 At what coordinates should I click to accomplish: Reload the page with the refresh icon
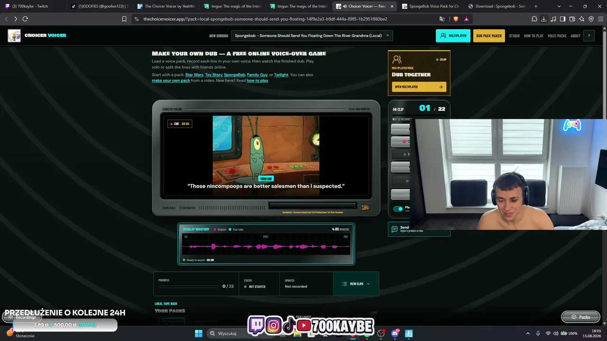pos(25,19)
